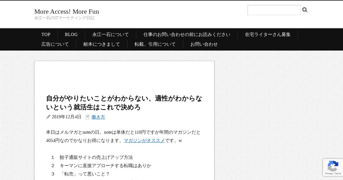Screen dimensions: 343x180
Task: Open the 在宅ライターさん募集 menu item
Action: tap(268, 35)
